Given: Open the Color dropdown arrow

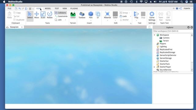Looking at the screenshot, I should tap(115, 20).
